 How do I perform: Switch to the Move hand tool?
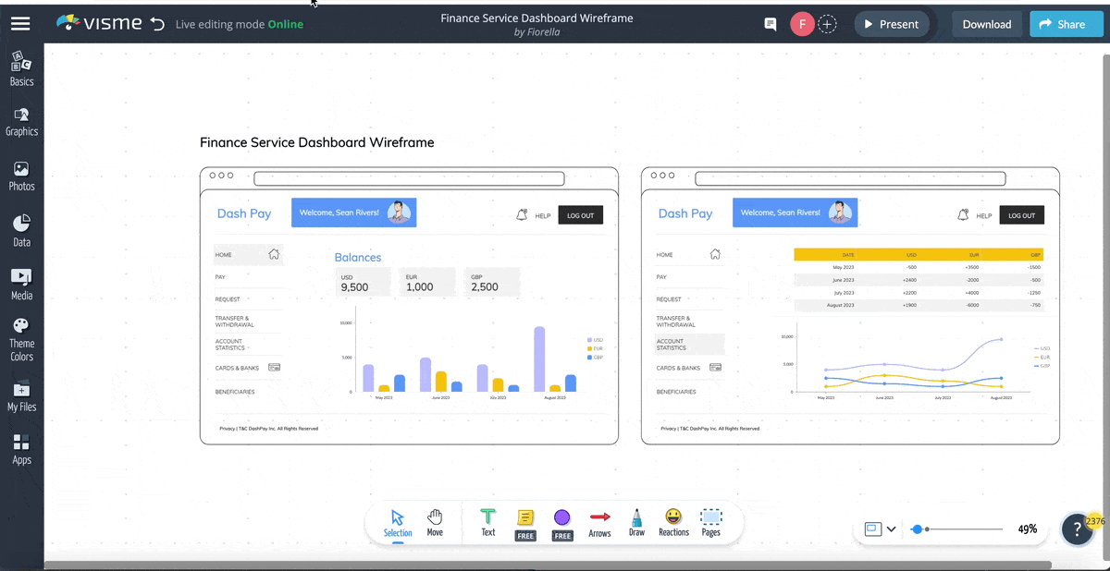tap(435, 522)
